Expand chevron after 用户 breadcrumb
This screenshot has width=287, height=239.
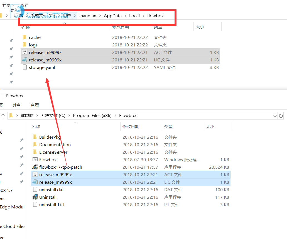point(75,16)
